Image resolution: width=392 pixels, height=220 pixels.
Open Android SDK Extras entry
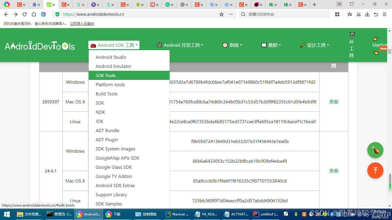click(129, 185)
